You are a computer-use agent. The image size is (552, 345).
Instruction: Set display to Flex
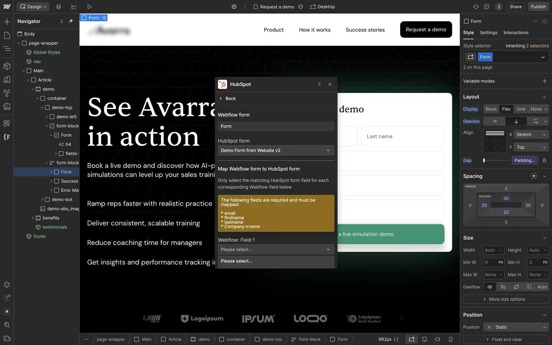pos(506,109)
